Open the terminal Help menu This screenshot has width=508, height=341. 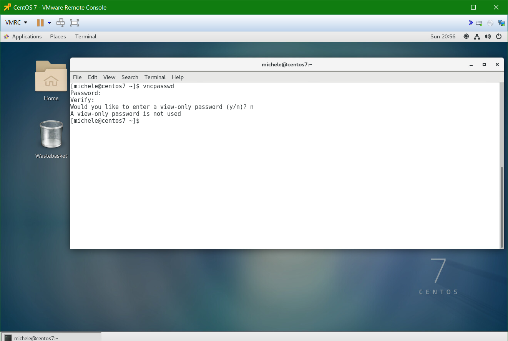coord(178,77)
